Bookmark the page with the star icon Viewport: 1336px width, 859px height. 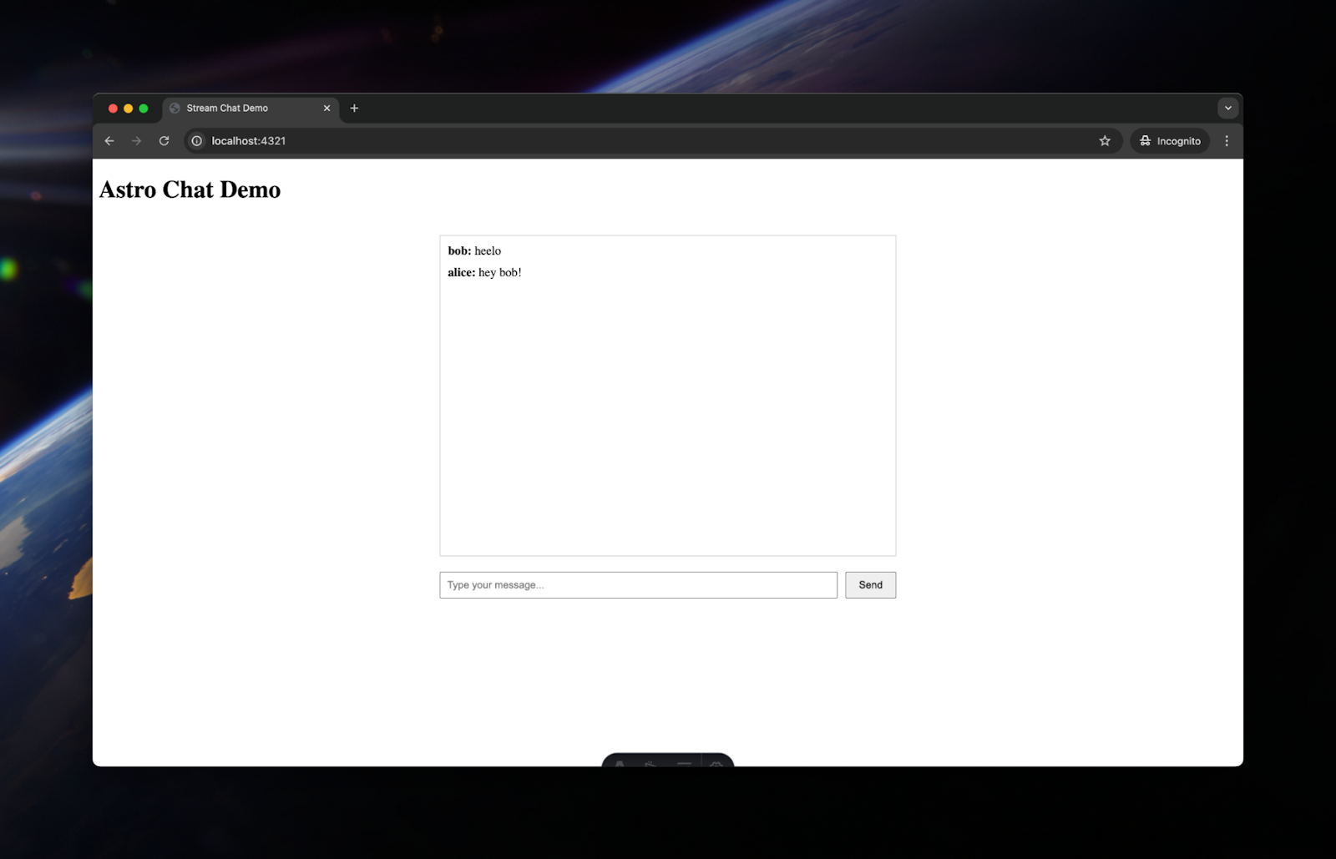1104,140
